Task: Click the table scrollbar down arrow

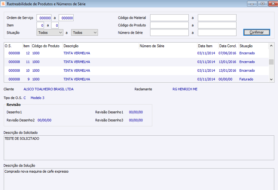Action: pyautogui.click(x=271, y=80)
